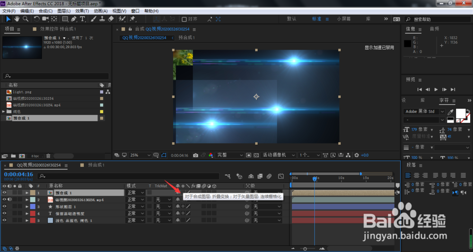Select the Brush tool

click(x=94, y=19)
